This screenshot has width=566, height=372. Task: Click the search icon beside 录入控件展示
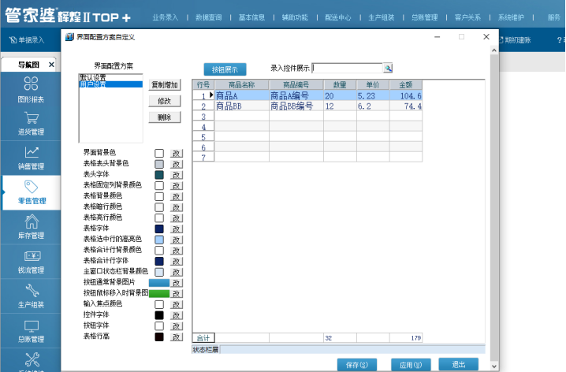[x=388, y=68]
